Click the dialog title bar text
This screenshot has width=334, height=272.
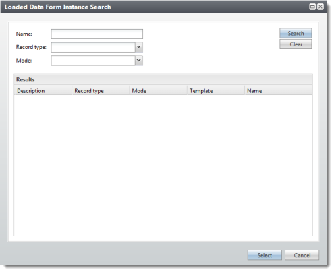(58, 7)
